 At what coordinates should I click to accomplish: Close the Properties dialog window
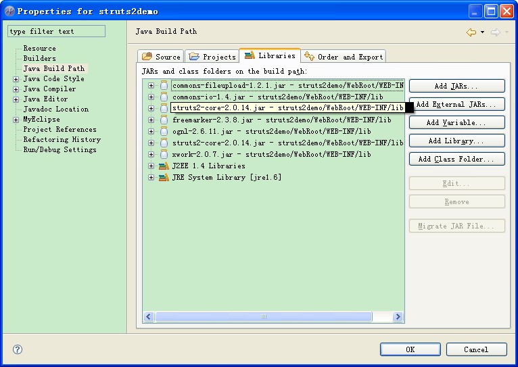click(507, 11)
